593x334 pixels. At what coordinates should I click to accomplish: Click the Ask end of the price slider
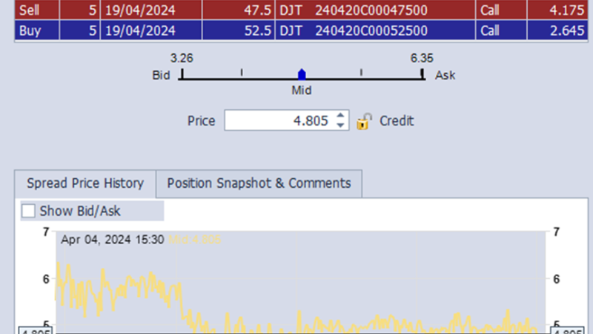pyautogui.click(x=423, y=74)
